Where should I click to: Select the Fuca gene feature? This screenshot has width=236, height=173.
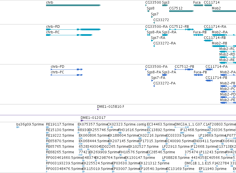[198, 5]
